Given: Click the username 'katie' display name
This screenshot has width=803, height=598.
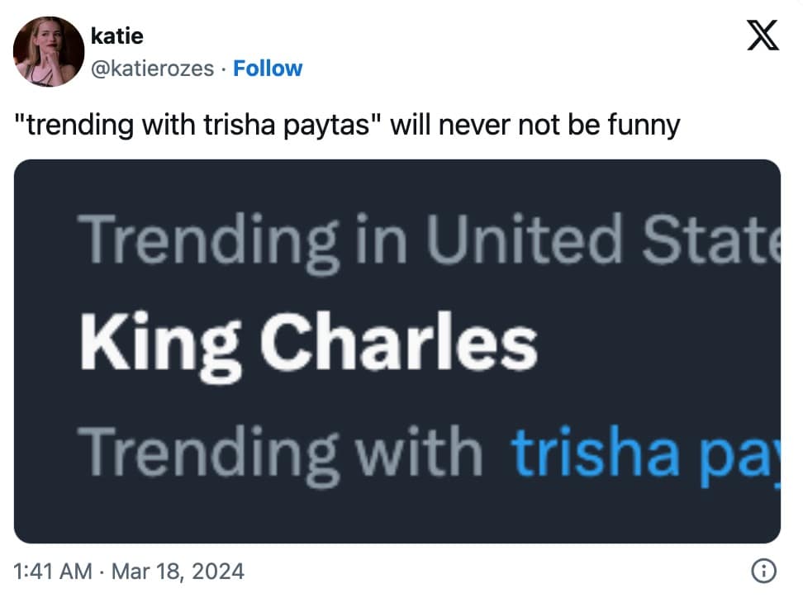Looking at the screenshot, I should tap(118, 36).
